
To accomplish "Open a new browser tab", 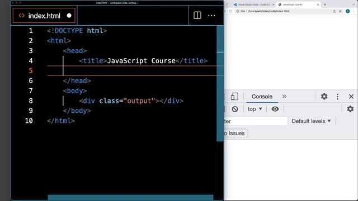I will click(325, 4).
